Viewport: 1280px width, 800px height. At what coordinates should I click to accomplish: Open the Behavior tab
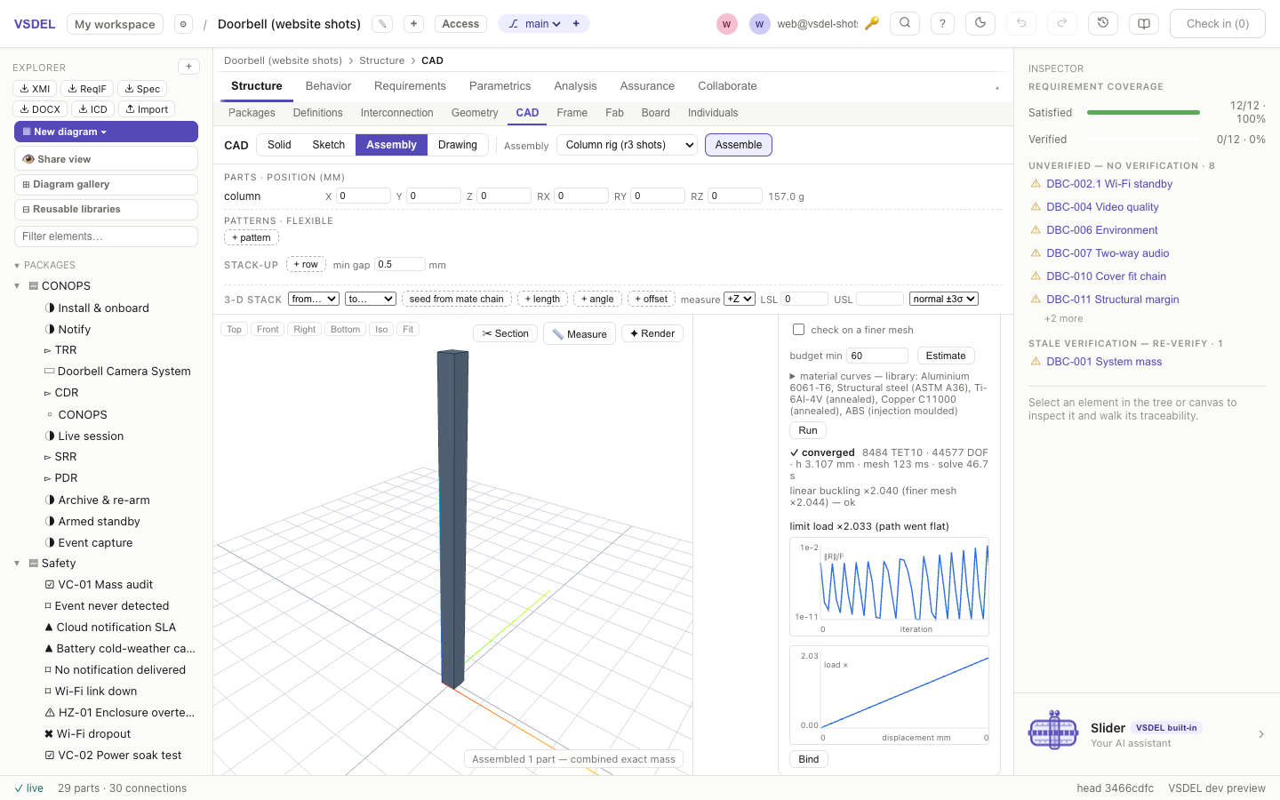coord(328,86)
